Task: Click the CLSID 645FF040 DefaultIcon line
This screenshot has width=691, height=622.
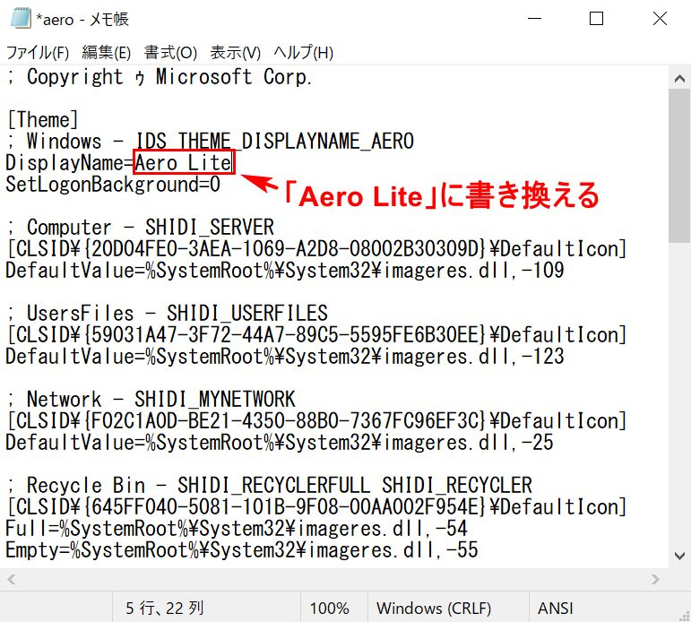Action: click(x=316, y=507)
